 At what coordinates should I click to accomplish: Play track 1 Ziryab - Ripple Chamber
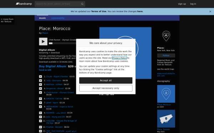pos(41,77)
